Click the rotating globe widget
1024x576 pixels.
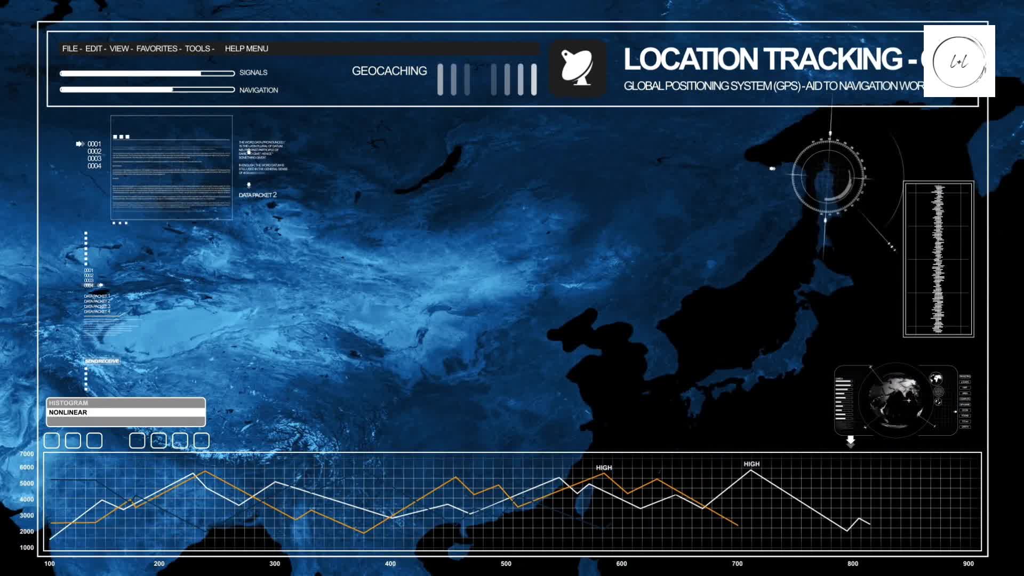[x=896, y=400]
